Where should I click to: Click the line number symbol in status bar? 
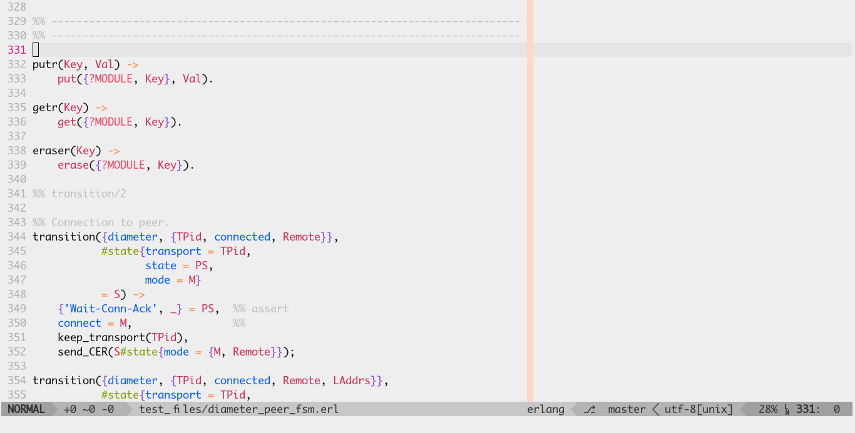787,409
